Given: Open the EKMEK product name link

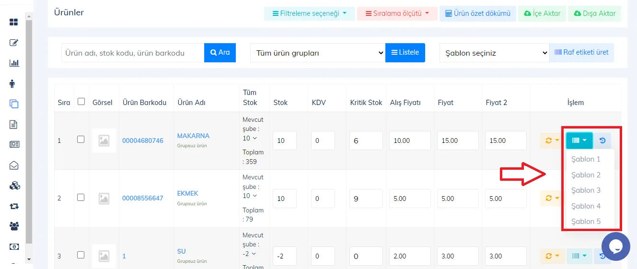Looking at the screenshot, I should tap(188, 193).
